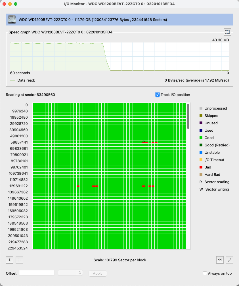Open the offset unit dropdown

(x=70, y=273)
